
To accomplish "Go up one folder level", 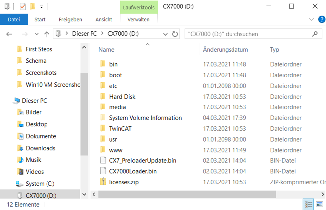I will (x=47, y=34).
